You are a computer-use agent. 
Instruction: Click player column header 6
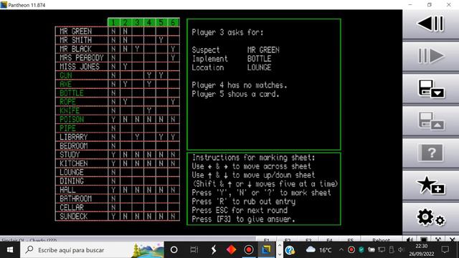coord(174,22)
